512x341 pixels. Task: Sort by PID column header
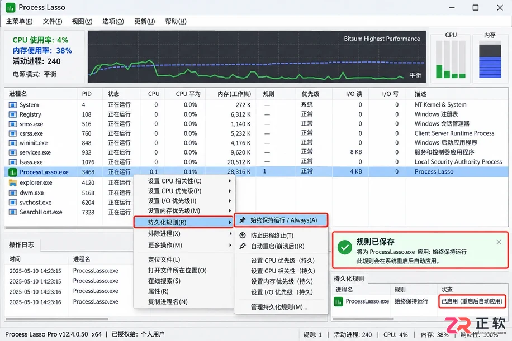click(x=90, y=94)
